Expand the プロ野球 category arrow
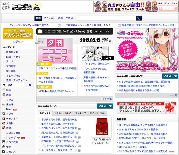 click(x=4, y=66)
